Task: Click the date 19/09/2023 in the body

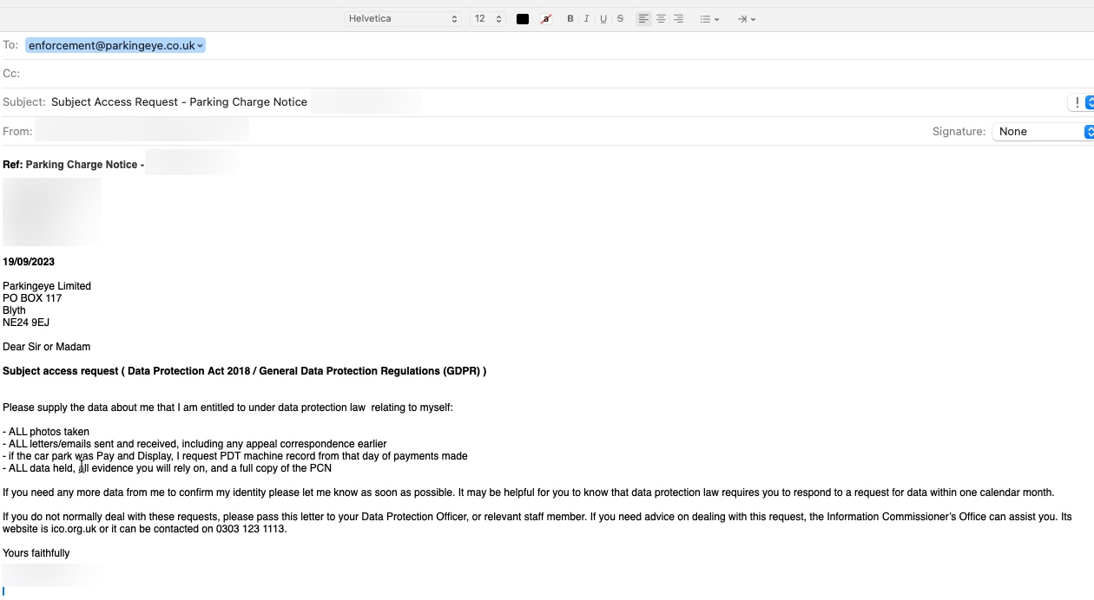Action: 29,262
